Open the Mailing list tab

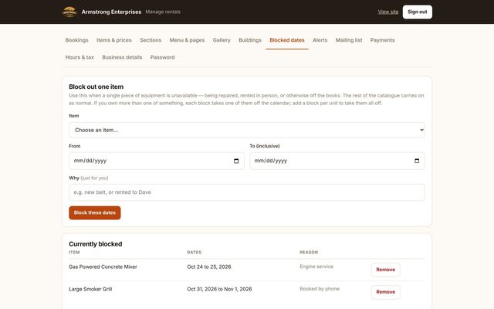click(349, 40)
